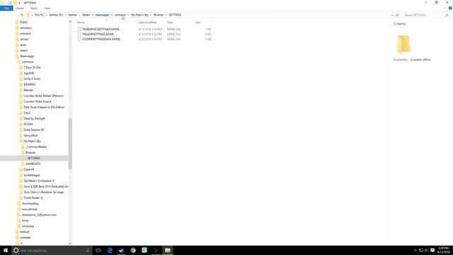Open the Share ribbon tab

point(34,8)
